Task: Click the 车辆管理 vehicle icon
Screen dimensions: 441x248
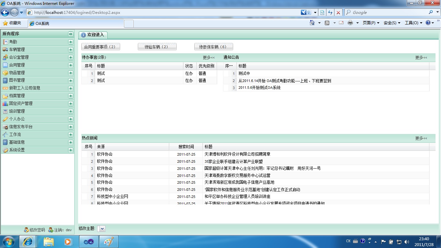Action: [x=5, y=49]
